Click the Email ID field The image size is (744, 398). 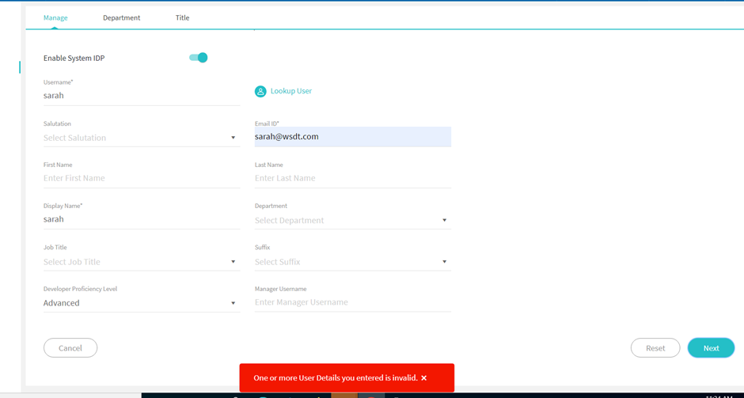[352, 137]
